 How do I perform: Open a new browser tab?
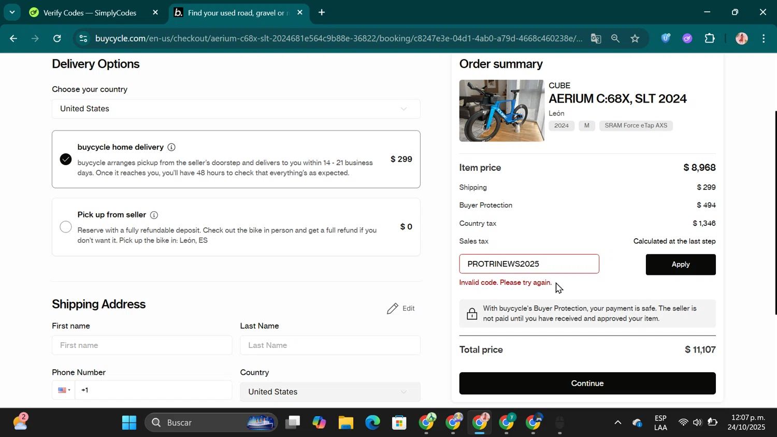pyautogui.click(x=322, y=12)
